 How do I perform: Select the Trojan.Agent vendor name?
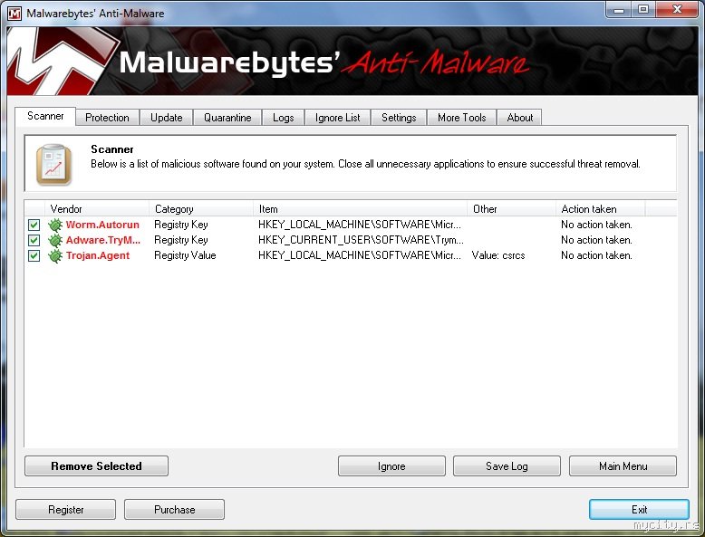[98, 255]
